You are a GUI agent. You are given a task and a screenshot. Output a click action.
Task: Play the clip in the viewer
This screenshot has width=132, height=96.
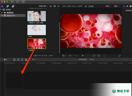(x=83, y=56)
